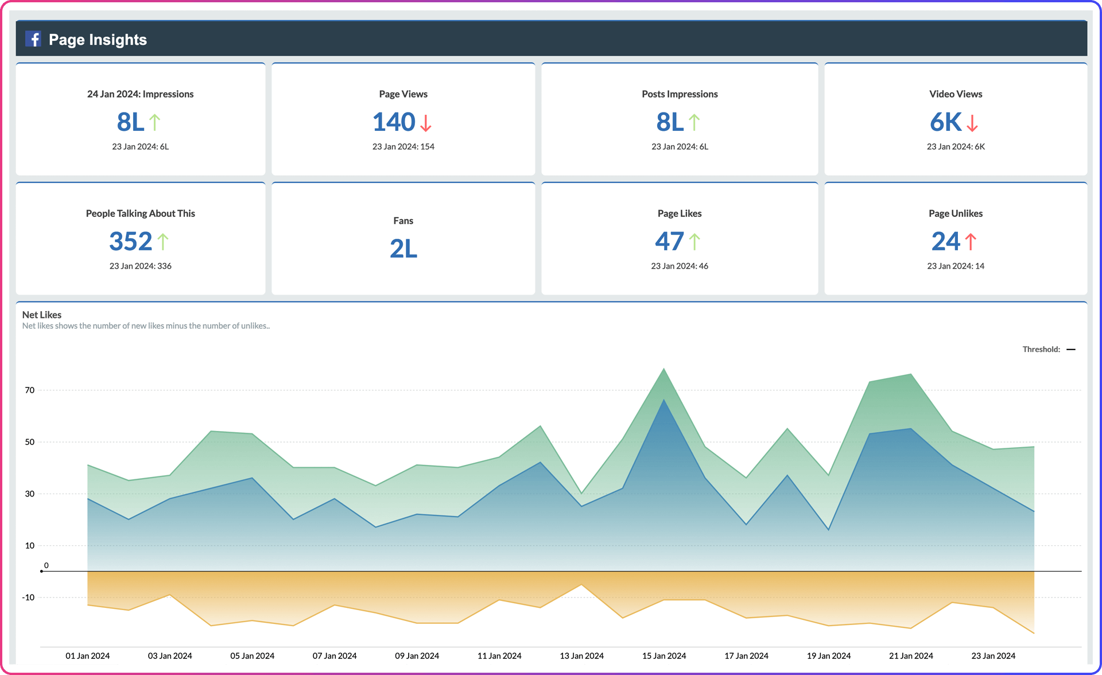Click the Net Likes chart title
The height and width of the screenshot is (675, 1102).
tap(42, 315)
